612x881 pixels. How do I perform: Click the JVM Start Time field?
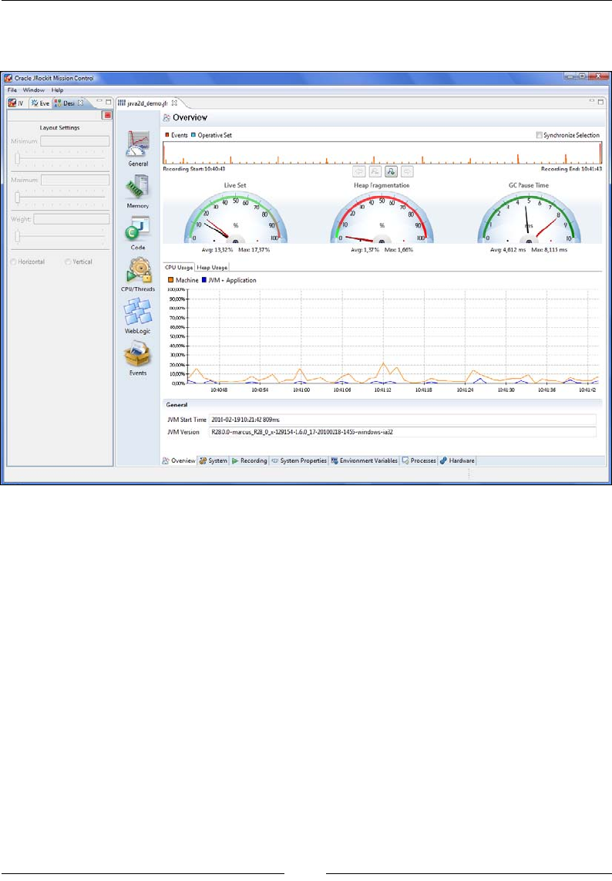(402, 420)
